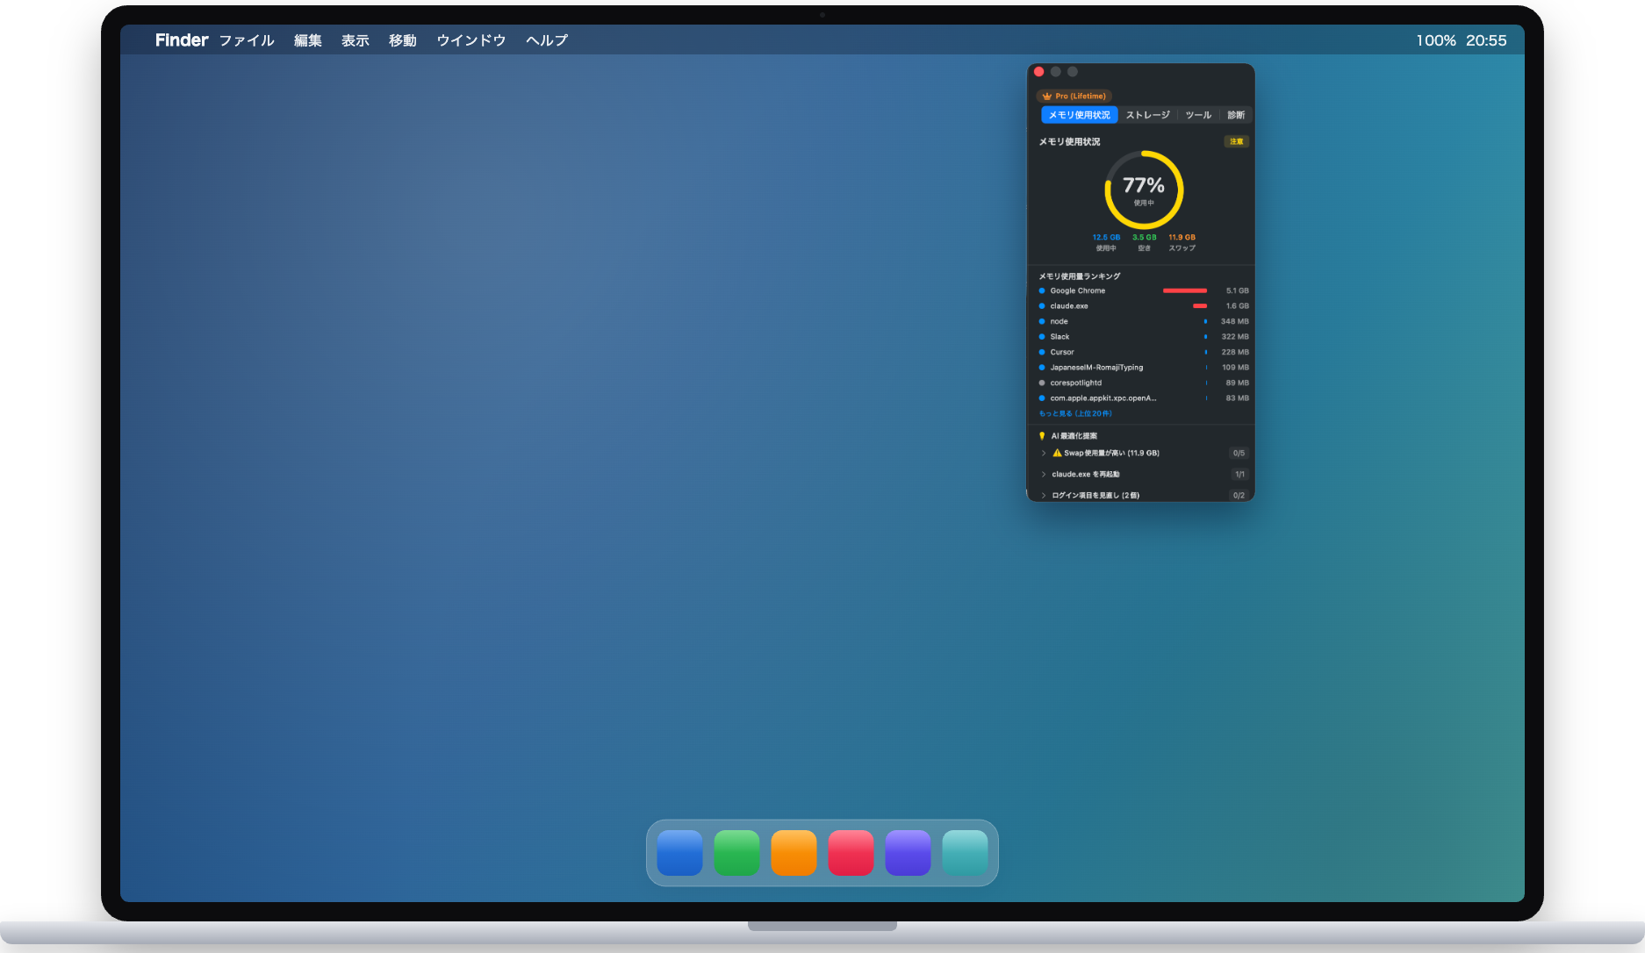
Task: Click the Swap warning triangle icon
Action: tap(1057, 453)
